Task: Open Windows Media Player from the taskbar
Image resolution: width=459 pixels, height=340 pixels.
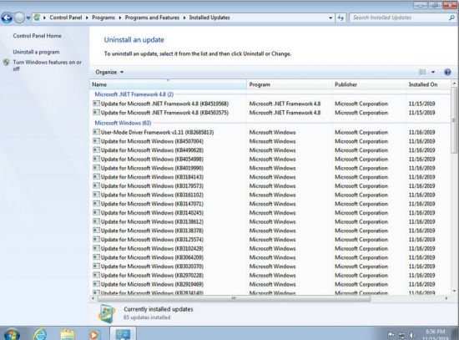Action: [x=93, y=335]
